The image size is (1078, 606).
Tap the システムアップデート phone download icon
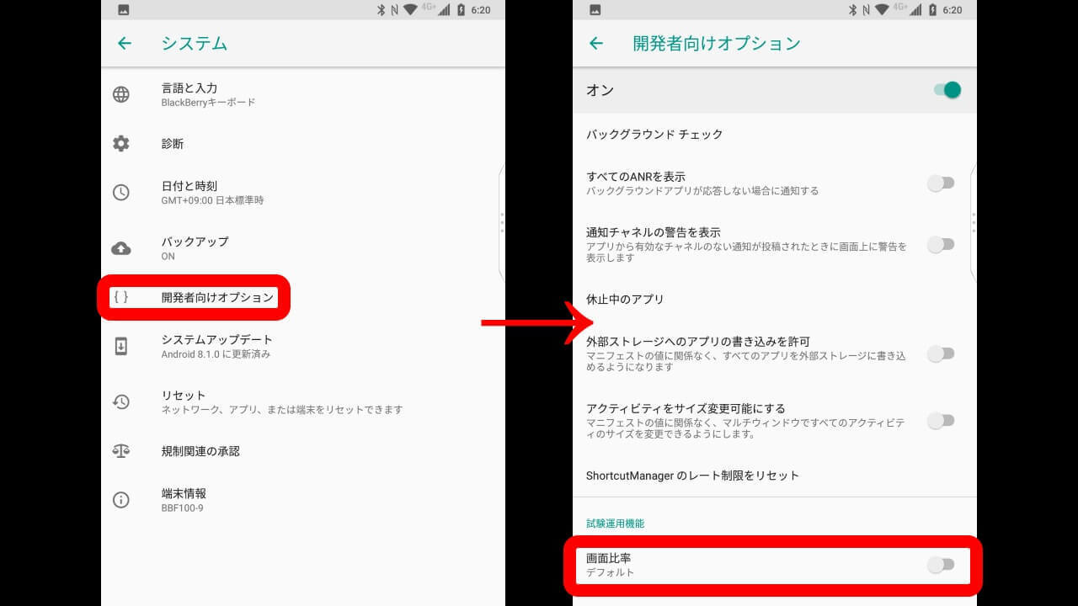click(121, 346)
